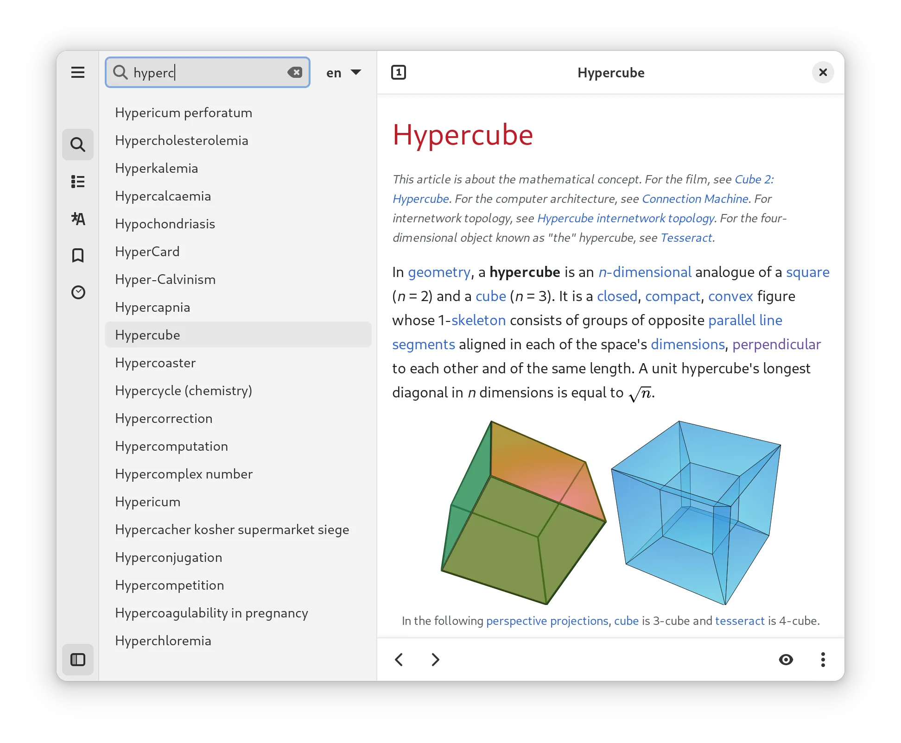This screenshot has height=743, width=901.
Task: Open the table of contents view
Action: point(78,182)
